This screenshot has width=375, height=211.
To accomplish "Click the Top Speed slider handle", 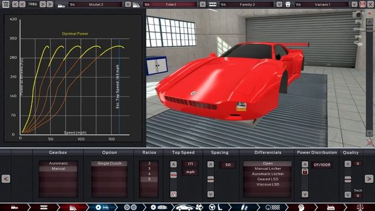I will pos(173,175).
